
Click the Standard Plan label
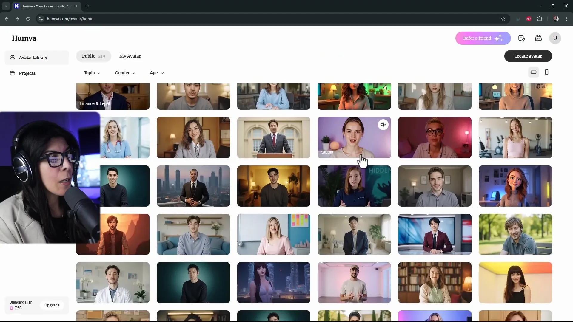[21, 302]
